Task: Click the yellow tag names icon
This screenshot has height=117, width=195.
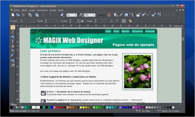Action: [130, 21]
